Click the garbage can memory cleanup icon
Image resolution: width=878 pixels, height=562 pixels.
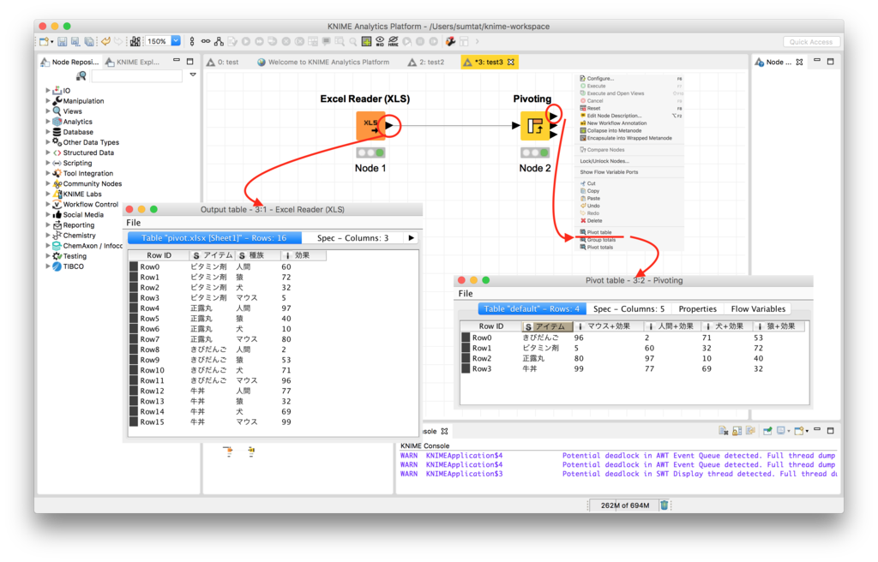pyautogui.click(x=665, y=505)
